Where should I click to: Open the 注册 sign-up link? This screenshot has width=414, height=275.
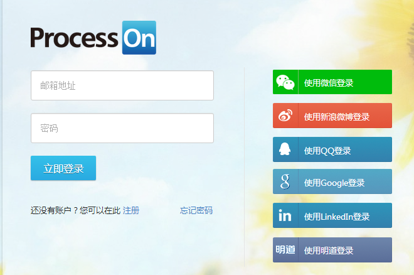pos(131,210)
